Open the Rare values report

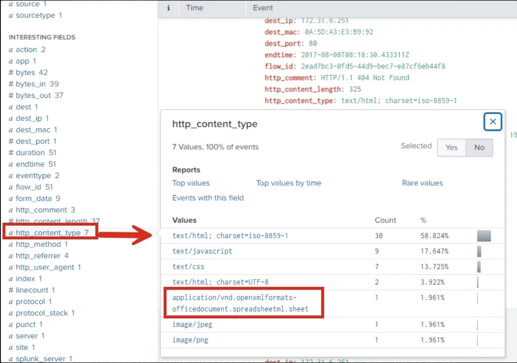pyautogui.click(x=422, y=183)
